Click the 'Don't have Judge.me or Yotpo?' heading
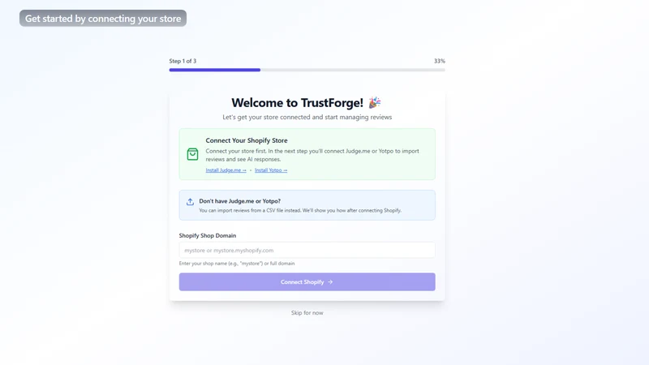This screenshot has height=365, width=649. (239, 201)
